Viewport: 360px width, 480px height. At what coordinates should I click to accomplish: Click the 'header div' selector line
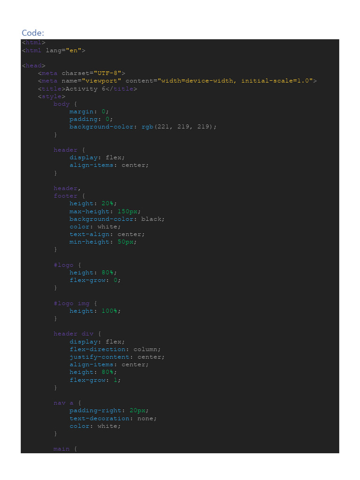click(77, 334)
